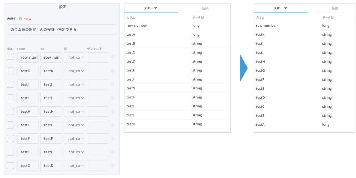
Task: Click remove icon on testD row
Action: pyautogui.click(x=113, y=166)
